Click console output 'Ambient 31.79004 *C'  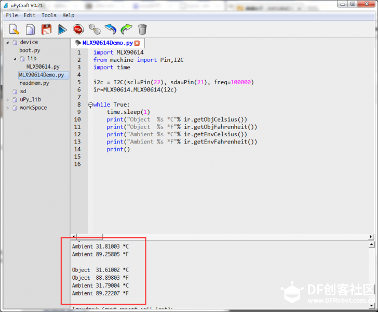(100, 285)
